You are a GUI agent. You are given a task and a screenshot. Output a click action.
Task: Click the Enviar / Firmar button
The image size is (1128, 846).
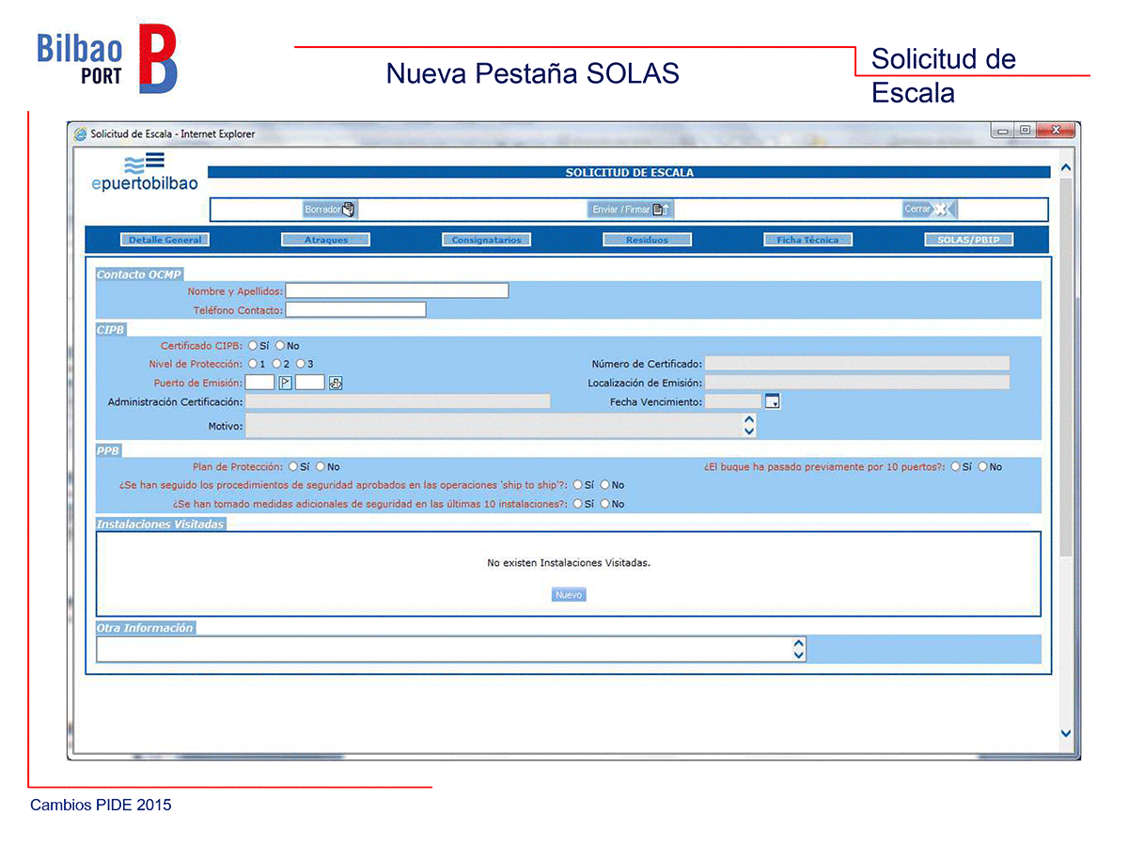pyautogui.click(x=632, y=210)
